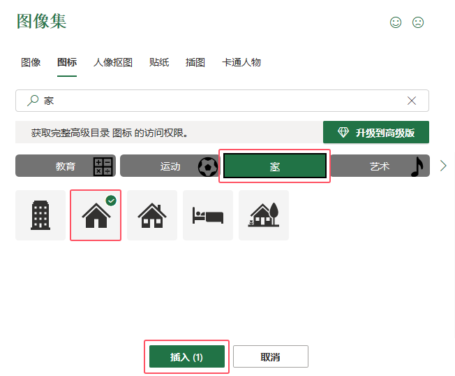Switch to the 图标 tab

pos(67,62)
